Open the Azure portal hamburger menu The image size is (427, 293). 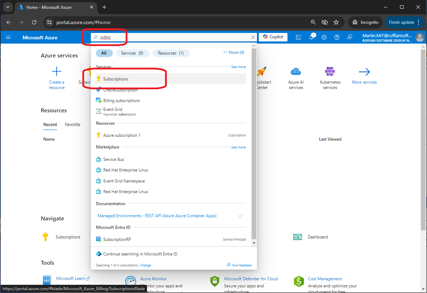click(x=8, y=37)
